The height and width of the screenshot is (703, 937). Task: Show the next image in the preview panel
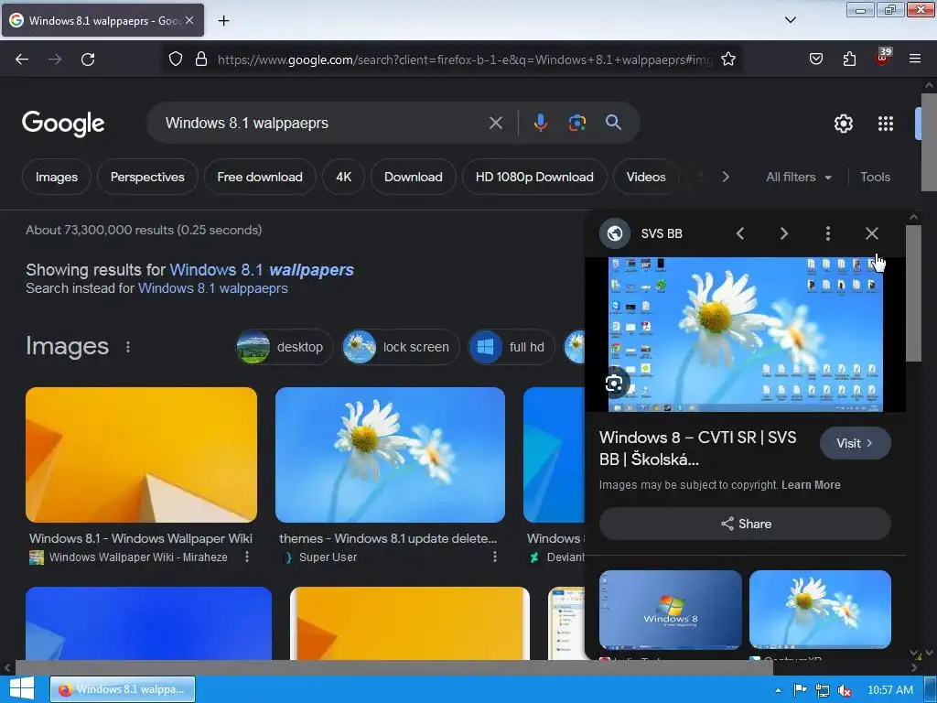tap(784, 233)
